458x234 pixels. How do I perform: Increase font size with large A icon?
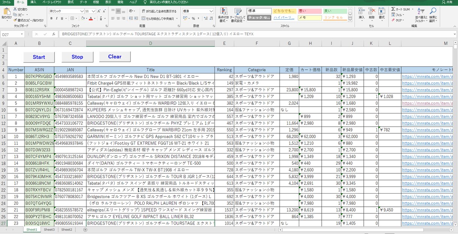tap(100, 11)
